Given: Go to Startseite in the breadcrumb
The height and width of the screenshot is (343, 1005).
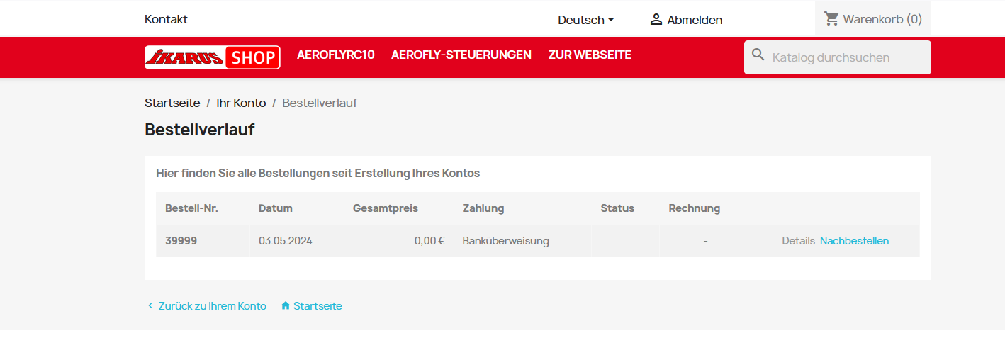Looking at the screenshot, I should [172, 103].
